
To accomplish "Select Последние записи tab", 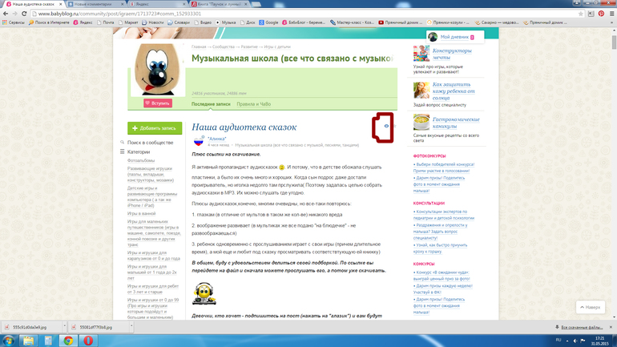I will pos(211,104).
